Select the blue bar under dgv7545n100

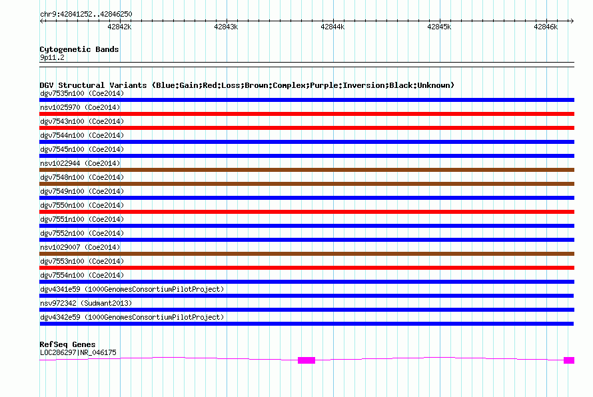(x=306, y=156)
